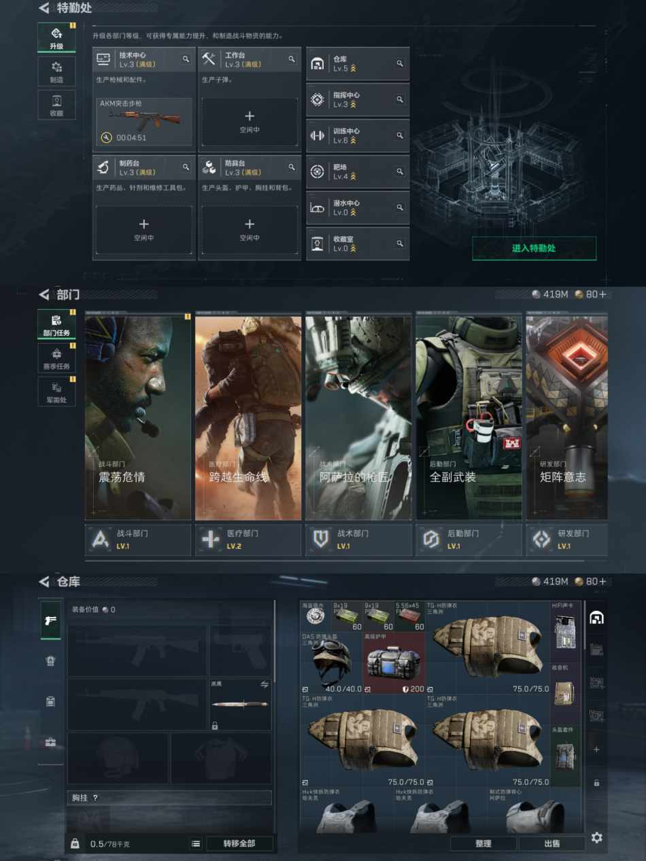Click the 战斗部门 emblem icon
The width and height of the screenshot is (646, 861).
tap(101, 540)
